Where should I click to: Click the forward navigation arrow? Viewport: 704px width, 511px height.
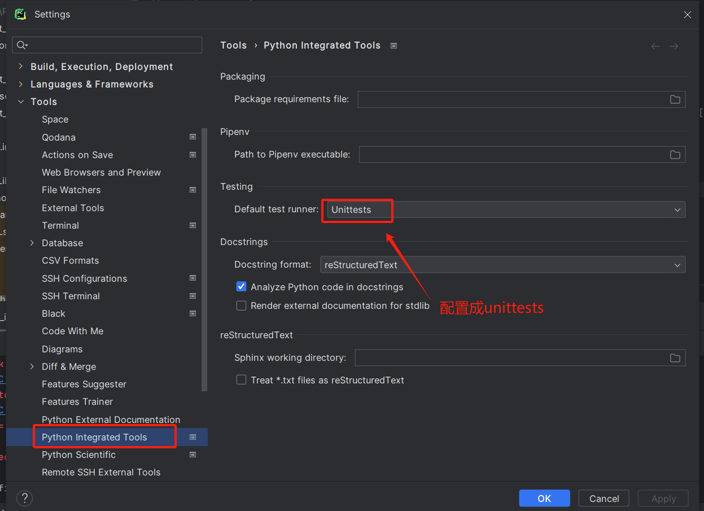tap(674, 46)
